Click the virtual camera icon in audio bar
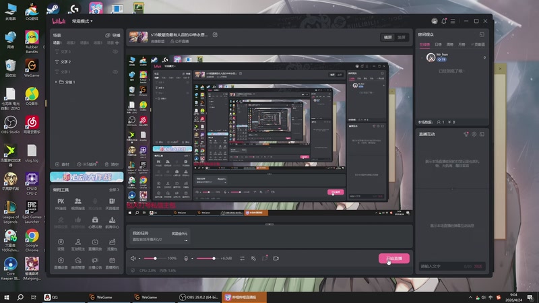 point(276,259)
